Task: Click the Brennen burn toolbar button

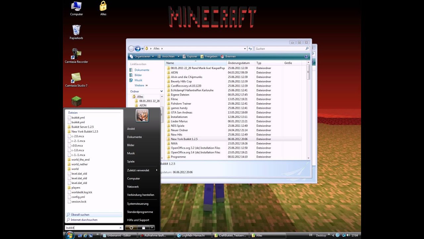Action: [228, 56]
